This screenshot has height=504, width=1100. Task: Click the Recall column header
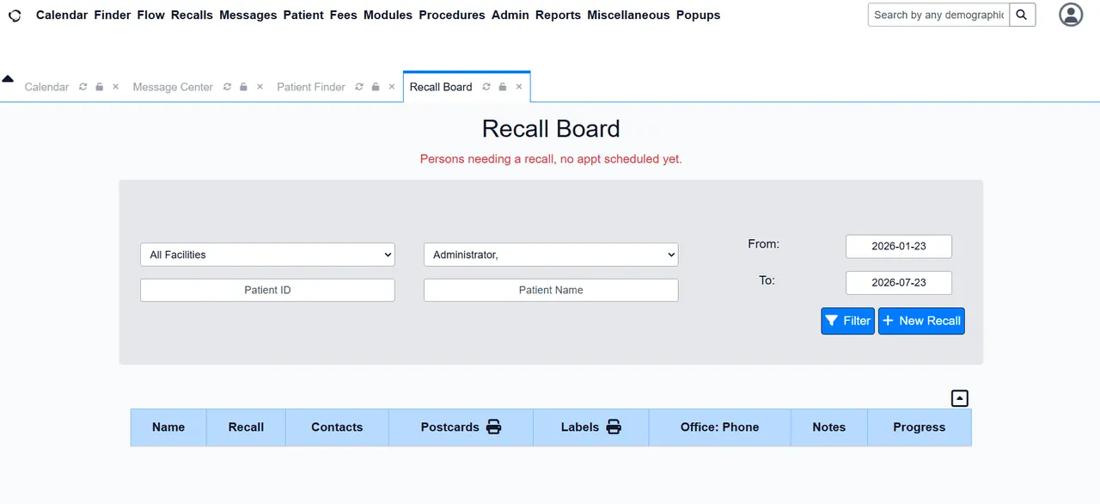[246, 427]
